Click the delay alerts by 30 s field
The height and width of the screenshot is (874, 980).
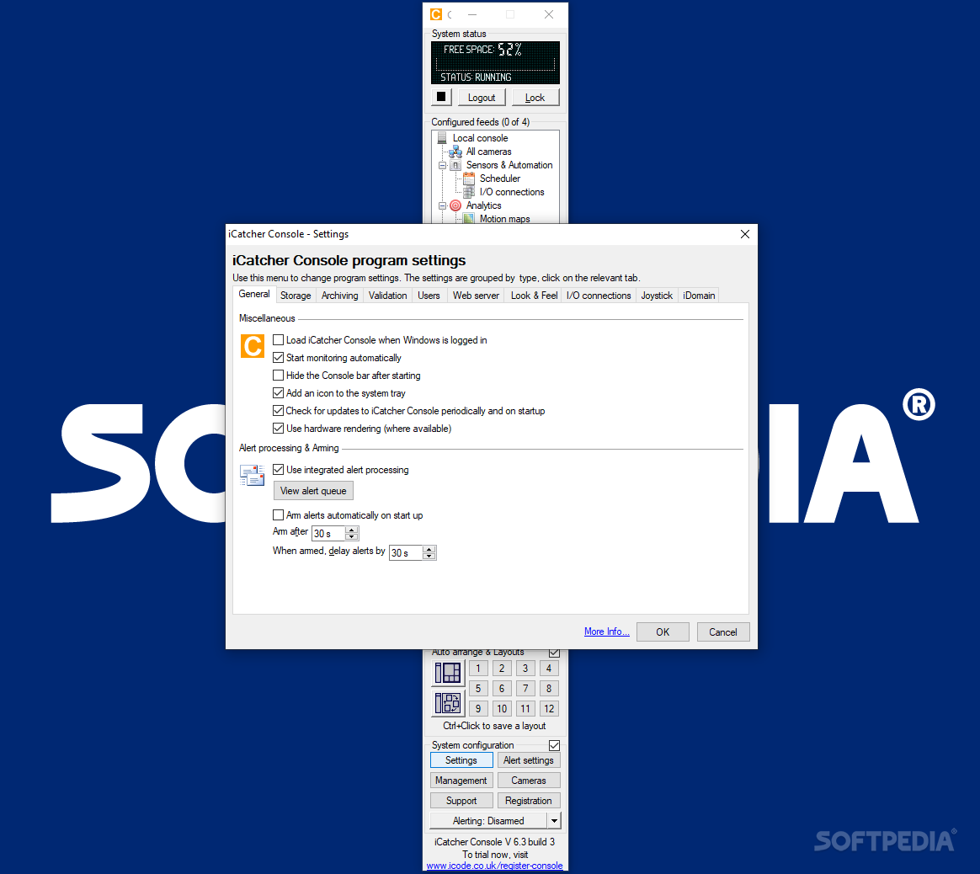click(x=407, y=552)
